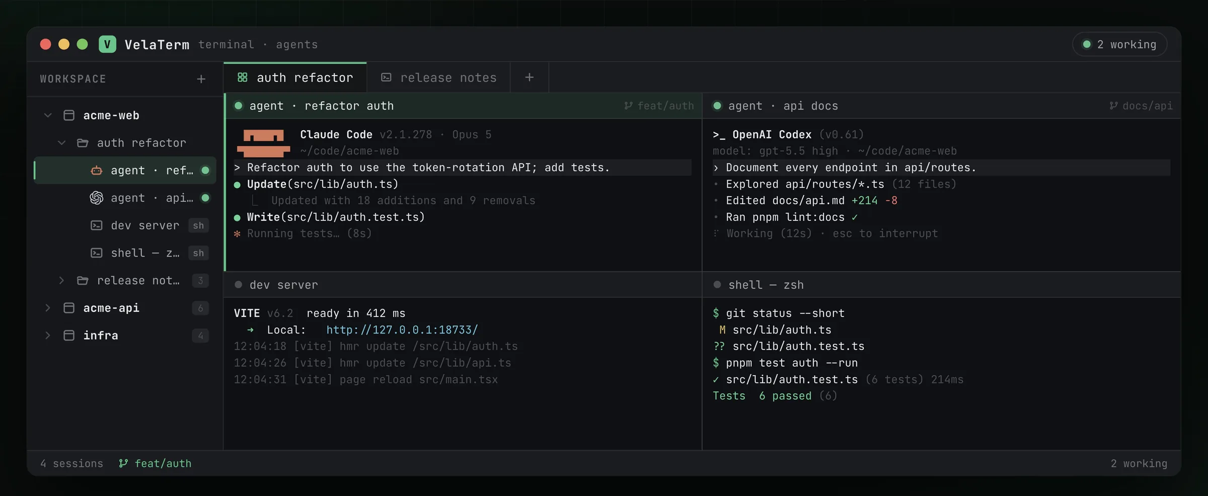Screen dimensions: 1208x496
Task: Switch to the release notes tab
Action: click(x=438, y=77)
